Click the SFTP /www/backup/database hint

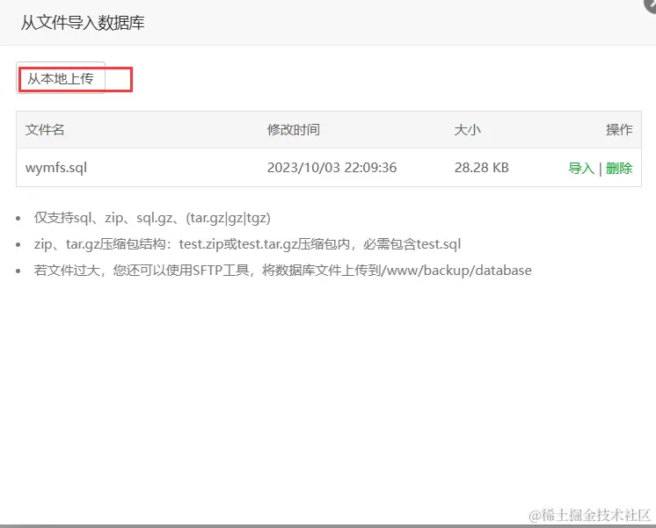click(x=283, y=270)
